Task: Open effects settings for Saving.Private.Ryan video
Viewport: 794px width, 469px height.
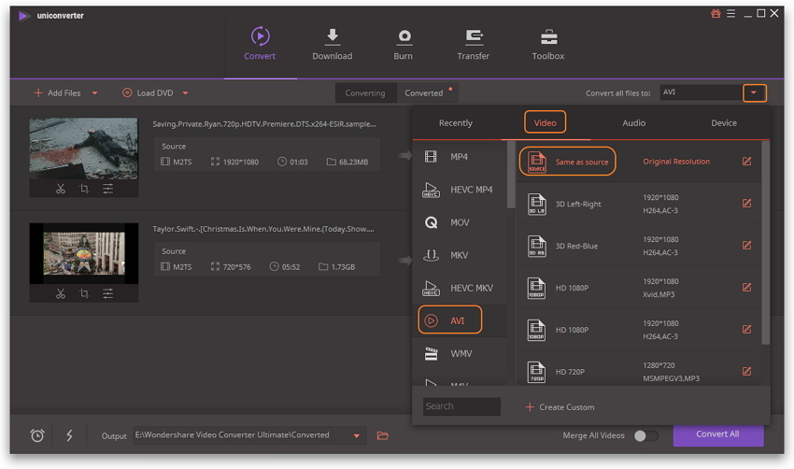Action: pos(107,189)
